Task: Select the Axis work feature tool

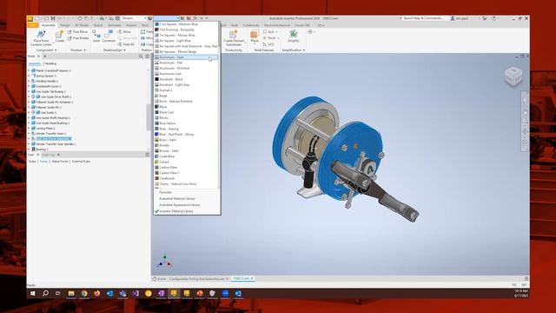Action: pos(269,32)
